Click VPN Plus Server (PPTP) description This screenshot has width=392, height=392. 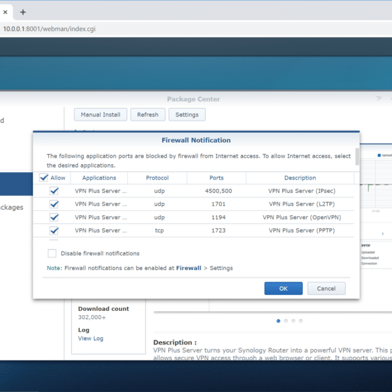click(302, 231)
